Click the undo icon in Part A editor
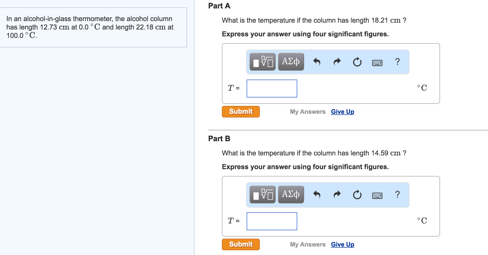This screenshot has width=488, height=255. [317, 62]
